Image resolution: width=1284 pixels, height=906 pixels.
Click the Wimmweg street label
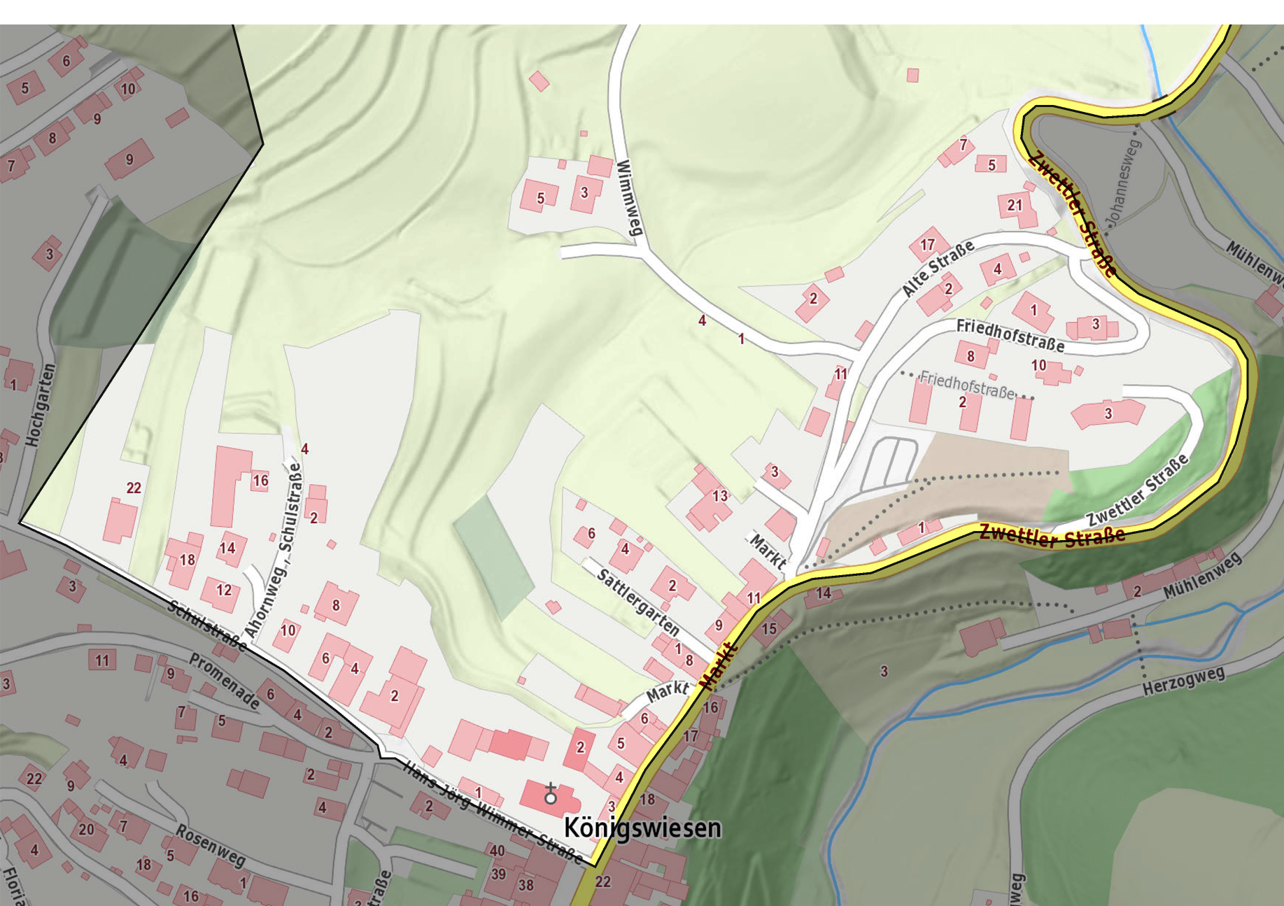pos(629,198)
